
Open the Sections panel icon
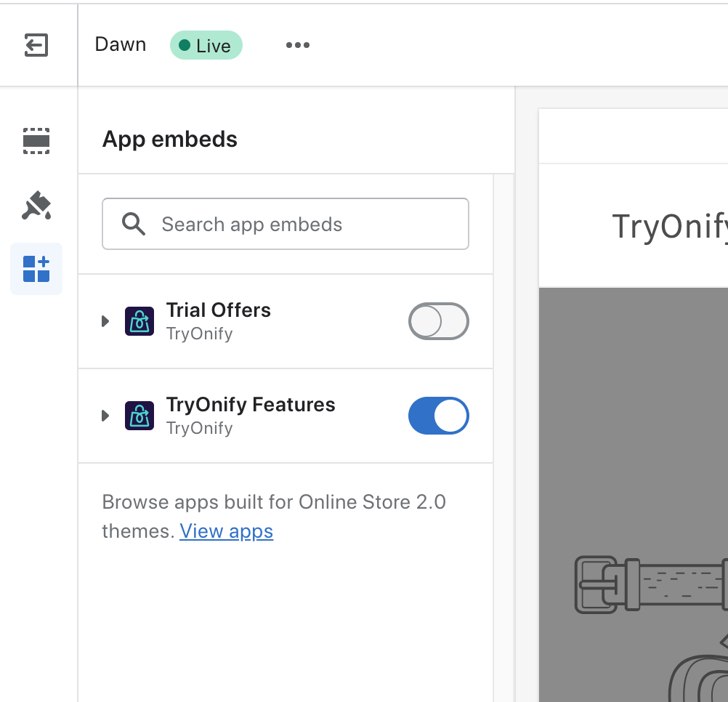click(36, 141)
